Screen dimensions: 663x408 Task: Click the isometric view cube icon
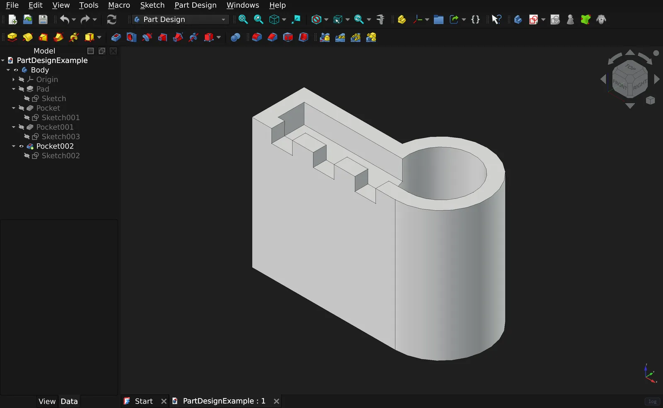click(274, 19)
